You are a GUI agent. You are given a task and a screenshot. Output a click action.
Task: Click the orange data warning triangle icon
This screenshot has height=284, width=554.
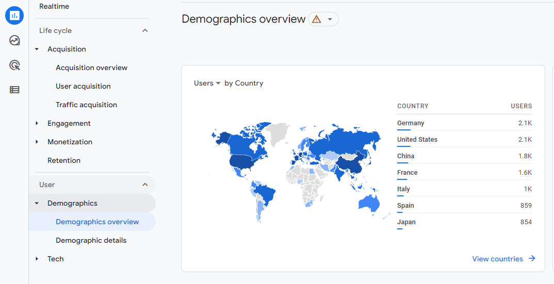tap(317, 19)
